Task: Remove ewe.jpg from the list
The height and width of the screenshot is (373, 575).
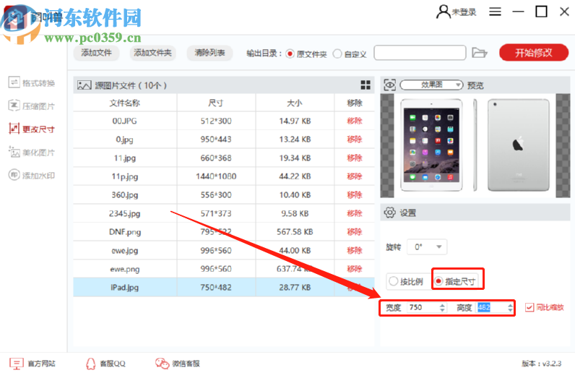Action: (x=354, y=250)
